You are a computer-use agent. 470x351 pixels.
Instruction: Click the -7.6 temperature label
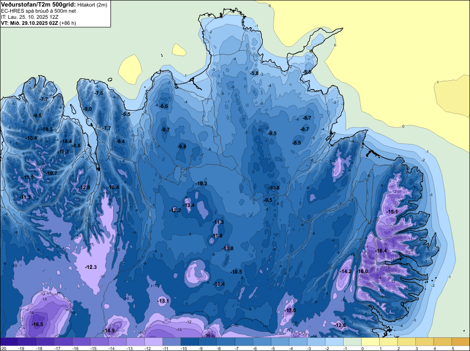(99, 93)
